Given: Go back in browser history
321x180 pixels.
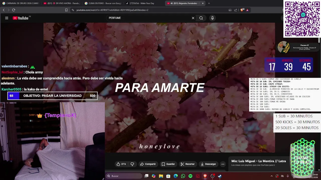Looking at the screenshot, I should pyautogui.click(x=4, y=10).
